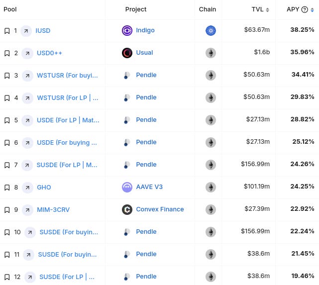The width and height of the screenshot is (319, 285).
Task: Bookmark row 6 USDE pool
Action: click(7, 143)
